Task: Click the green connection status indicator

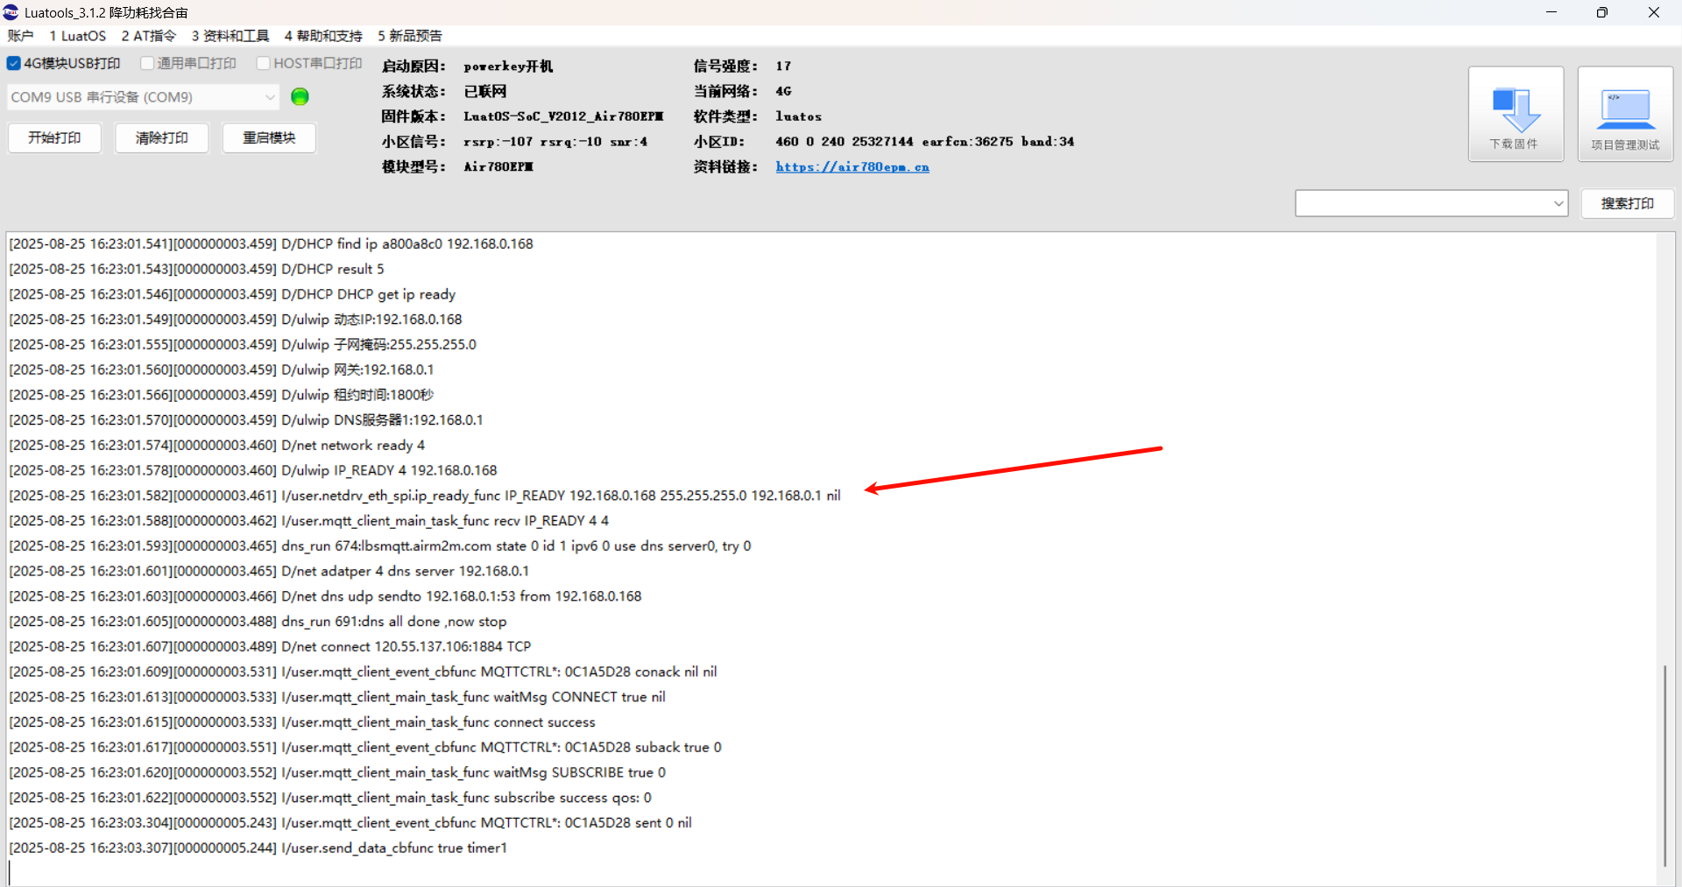Action: [x=300, y=97]
